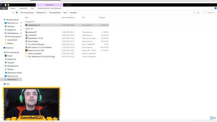Select OBS-Studio-21.1.2-Full-Installer icon

[x=26, y=47]
